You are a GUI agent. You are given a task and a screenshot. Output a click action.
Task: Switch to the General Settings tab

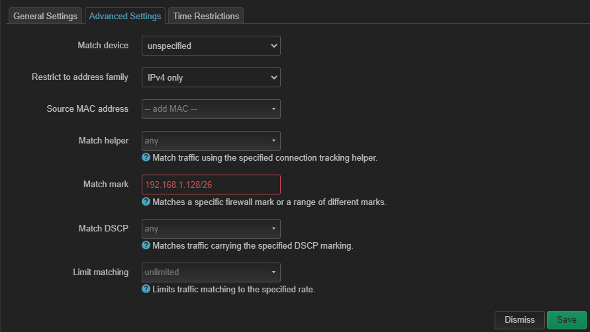tap(45, 16)
